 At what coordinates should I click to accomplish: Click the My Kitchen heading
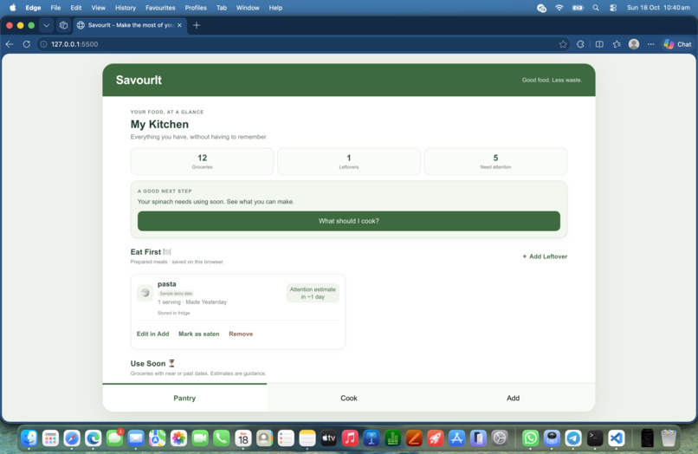coord(159,124)
